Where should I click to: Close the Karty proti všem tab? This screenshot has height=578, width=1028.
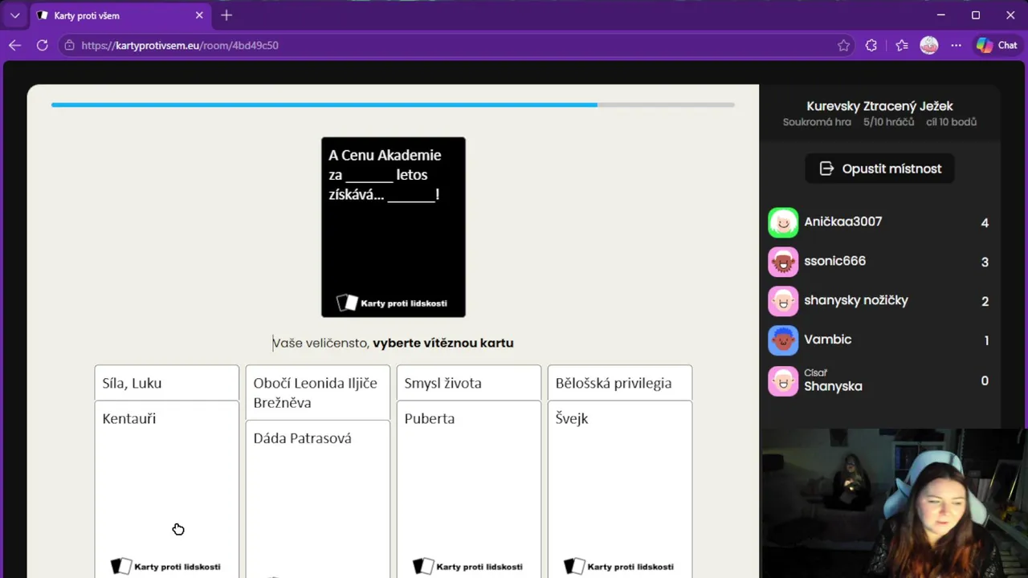(199, 15)
